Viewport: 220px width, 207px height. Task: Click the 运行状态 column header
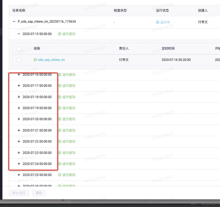tap(162, 11)
